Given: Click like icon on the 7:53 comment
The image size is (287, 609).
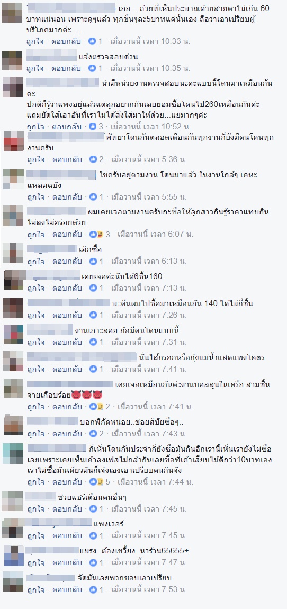Looking at the screenshot, I should pyautogui.click(x=93, y=589).
